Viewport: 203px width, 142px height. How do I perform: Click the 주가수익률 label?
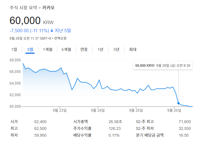pyautogui.click(x=82, y=128)
